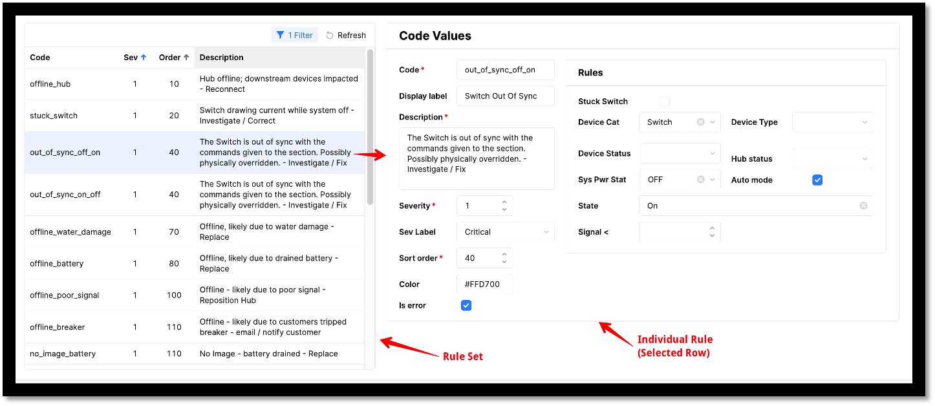Screen dimensions: 935x406
Task: Open the Sev Label dropdown
Action: (x=505, y=232)
